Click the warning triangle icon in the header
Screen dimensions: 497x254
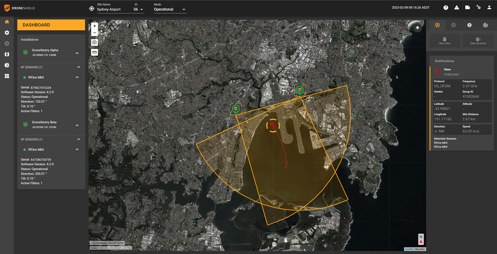tap(456, 7)
